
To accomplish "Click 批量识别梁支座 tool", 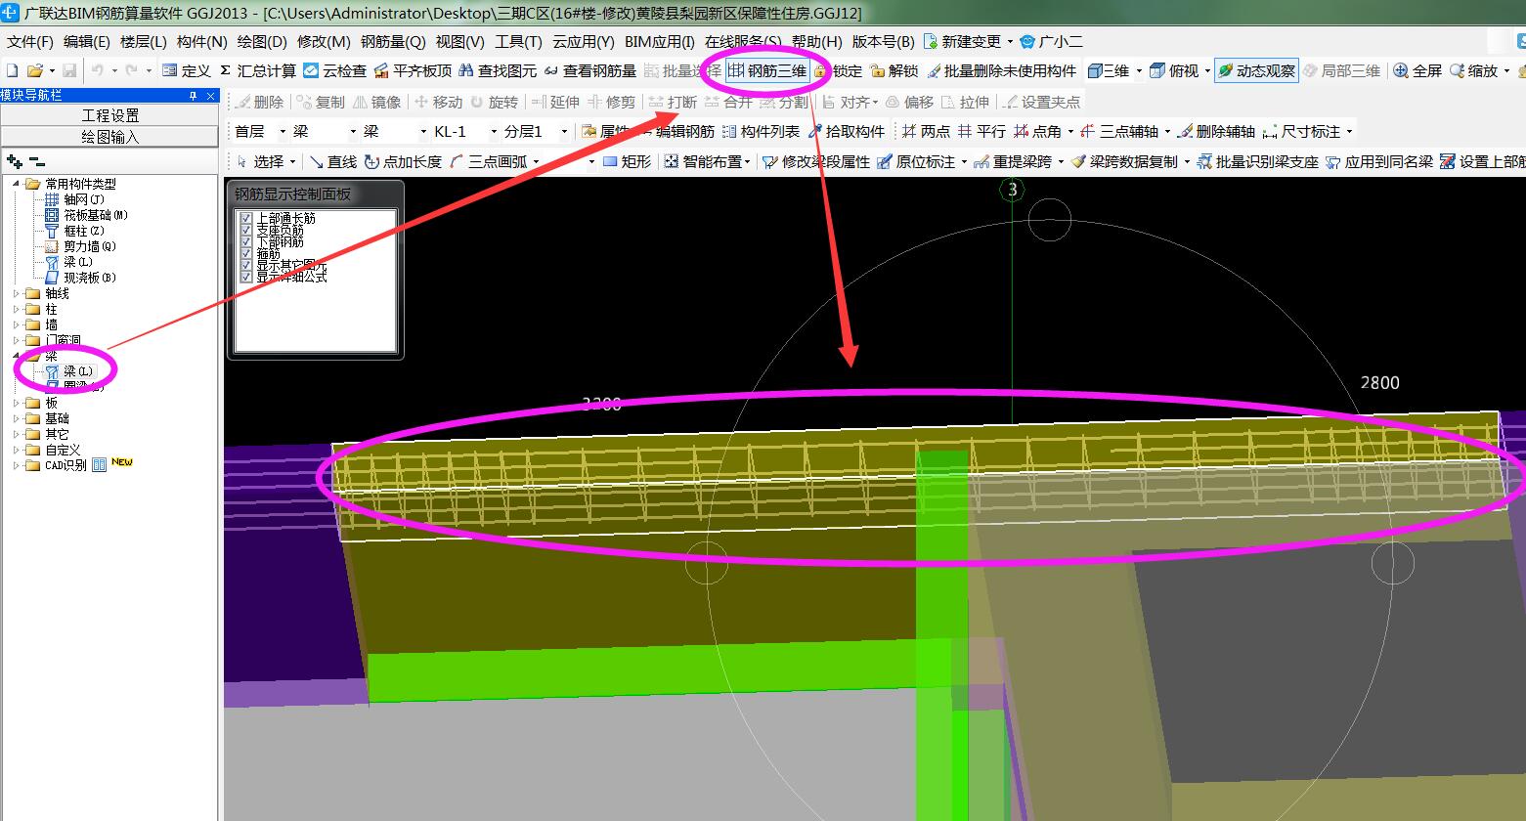I will 1258,161.
